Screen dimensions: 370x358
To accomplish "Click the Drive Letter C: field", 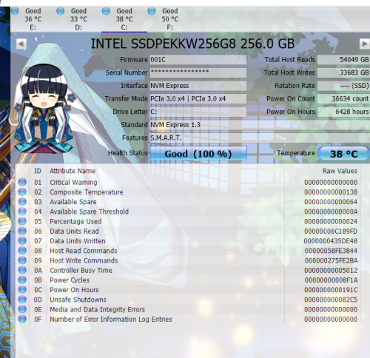I will coord(198,112).
